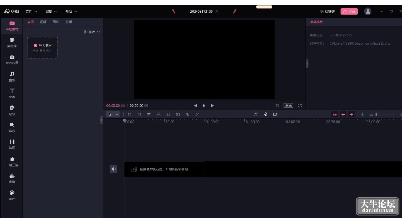This screenshot has height=218, width=402.
Task: Open the B站热梗 panel
Action: tap(12, 60)
